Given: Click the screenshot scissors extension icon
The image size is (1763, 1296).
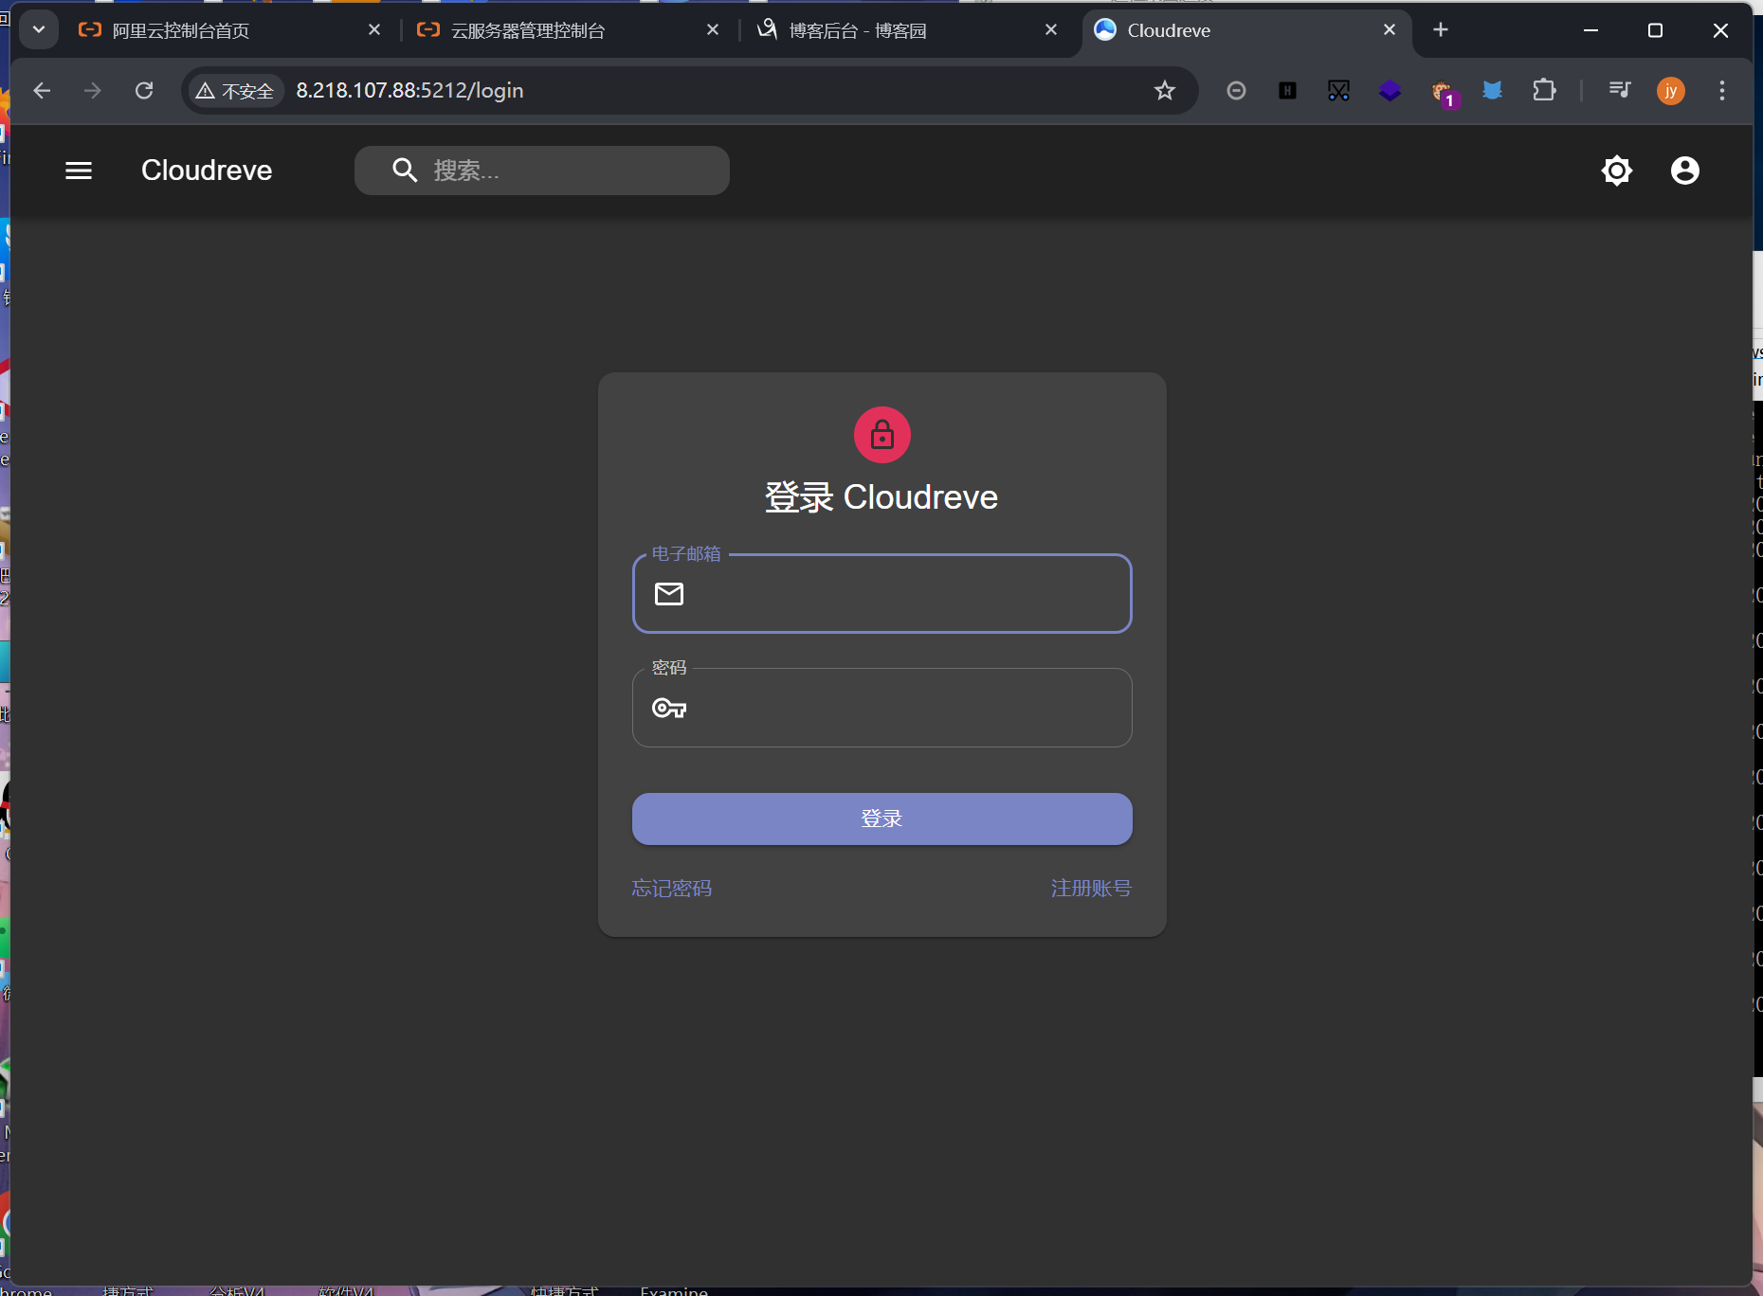Looking at the screenshot, I should [x=1338, y=91].
